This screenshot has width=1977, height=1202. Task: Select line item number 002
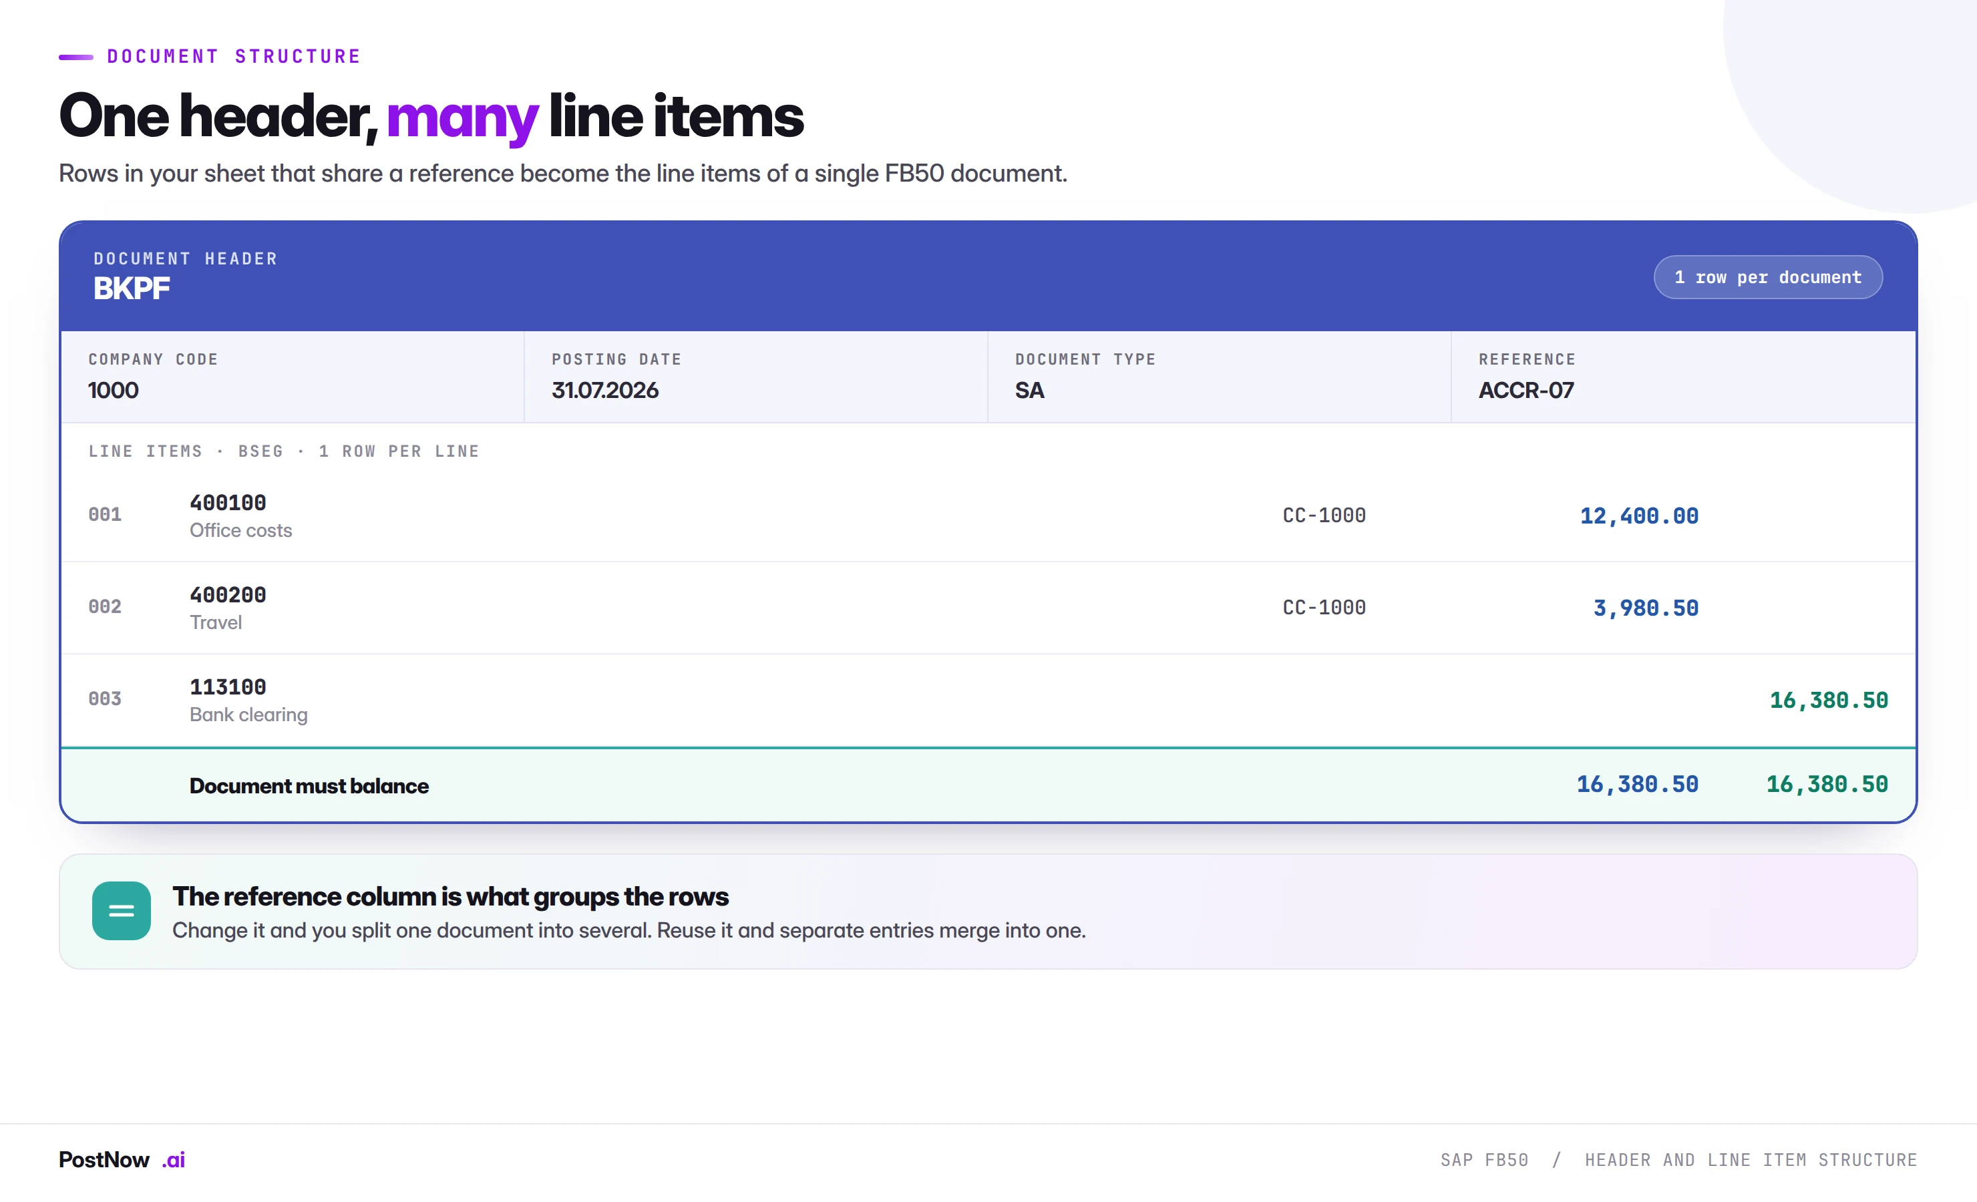tap(105, 606)
